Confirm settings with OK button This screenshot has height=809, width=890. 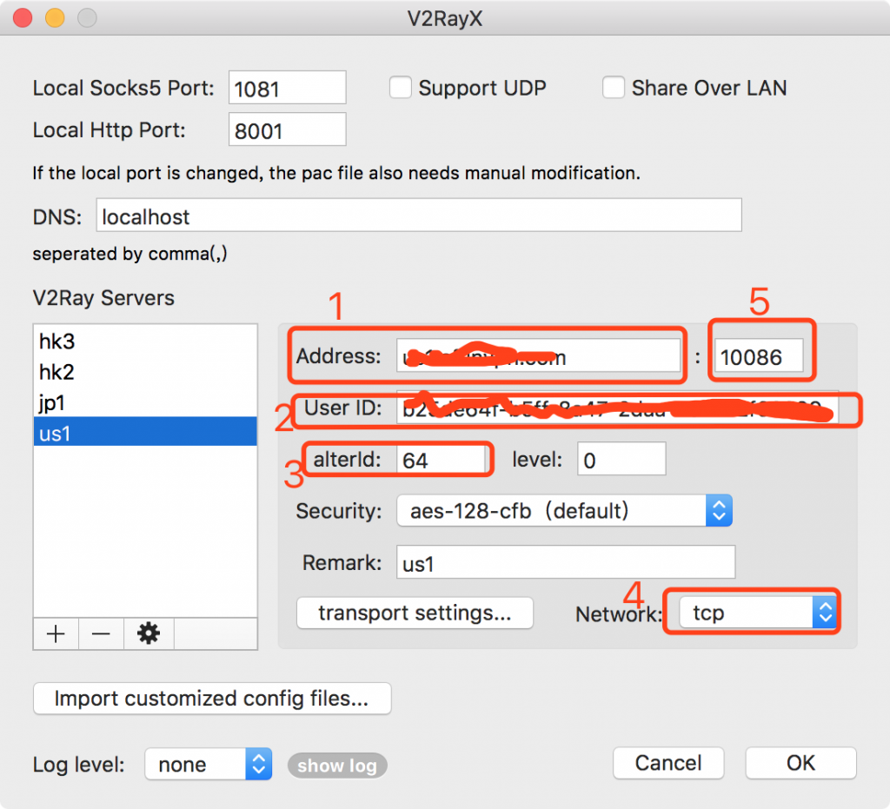(x=800, y=763)
